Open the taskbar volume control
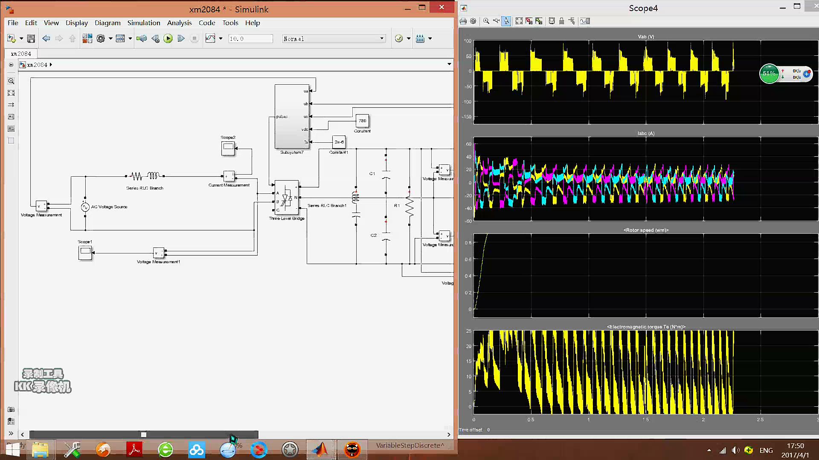Screen dimensions: 819x460 (735, 450)
